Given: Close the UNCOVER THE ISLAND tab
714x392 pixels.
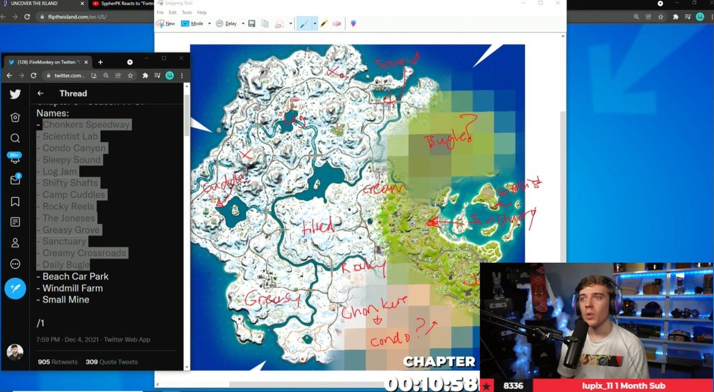Looking at the screenshot, I should click(82, 4).
